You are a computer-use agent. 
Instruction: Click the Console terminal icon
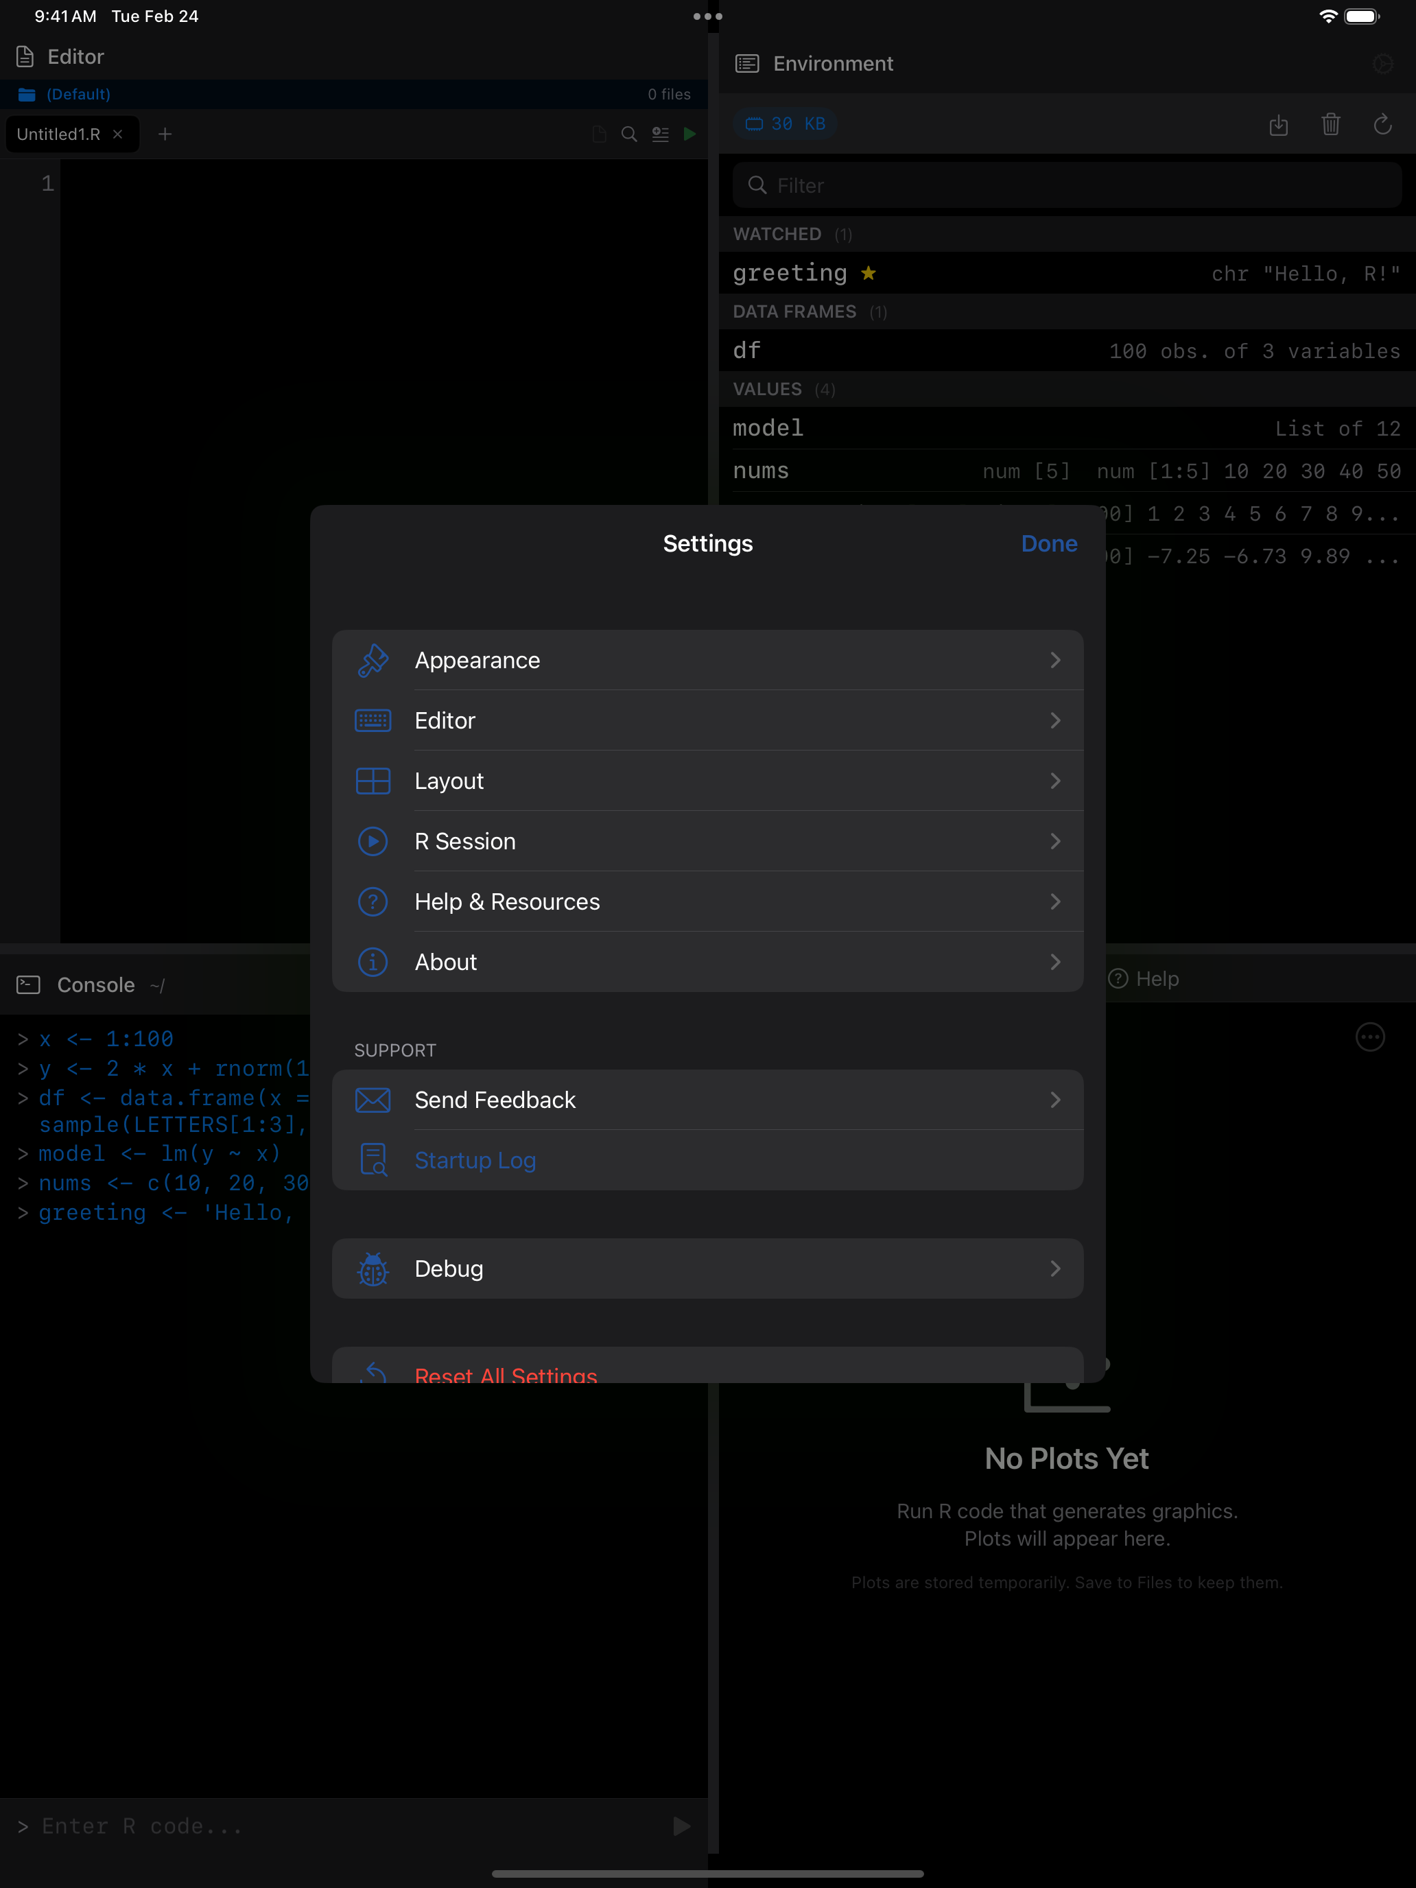pos(27,984)
